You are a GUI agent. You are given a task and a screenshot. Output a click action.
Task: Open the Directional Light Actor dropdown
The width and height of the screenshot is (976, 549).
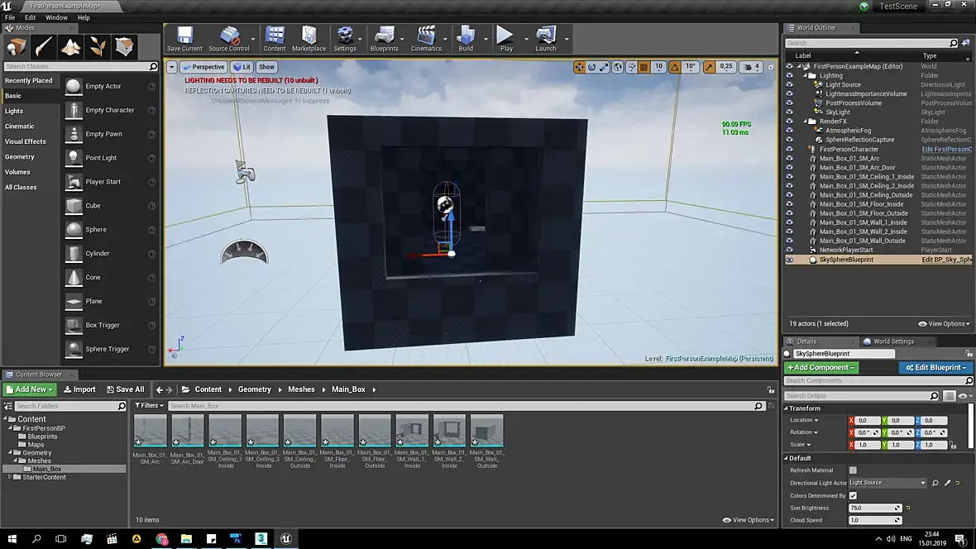[x=887, y=483]
